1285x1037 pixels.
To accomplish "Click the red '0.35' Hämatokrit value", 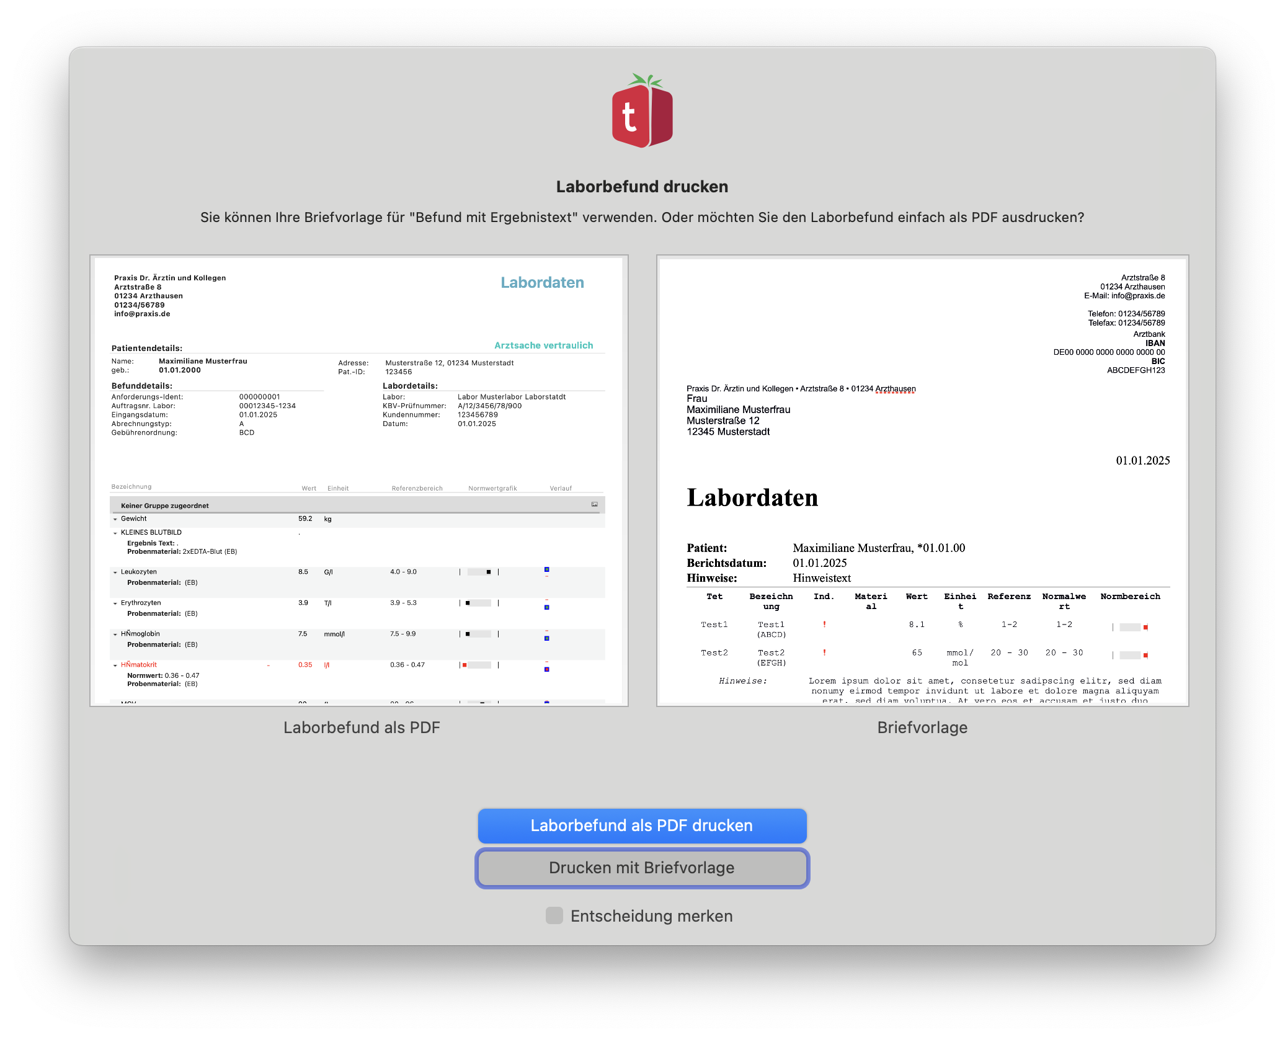I will tap(305, 665).
